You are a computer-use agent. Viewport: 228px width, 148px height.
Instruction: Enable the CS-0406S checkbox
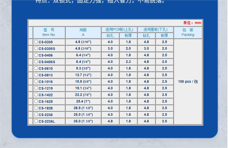36,62
